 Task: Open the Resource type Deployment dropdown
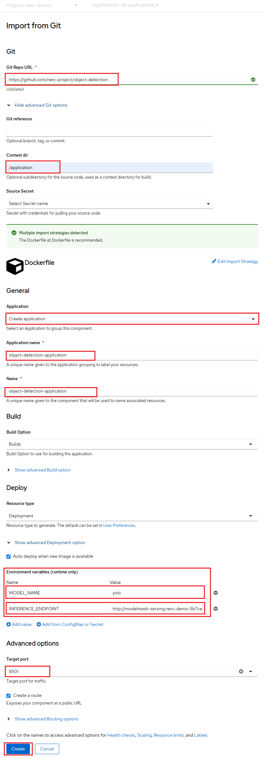[132, 516]
